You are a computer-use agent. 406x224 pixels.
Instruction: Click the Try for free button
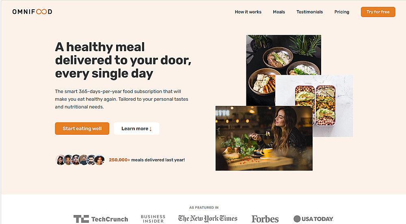[x=378, y=12]
